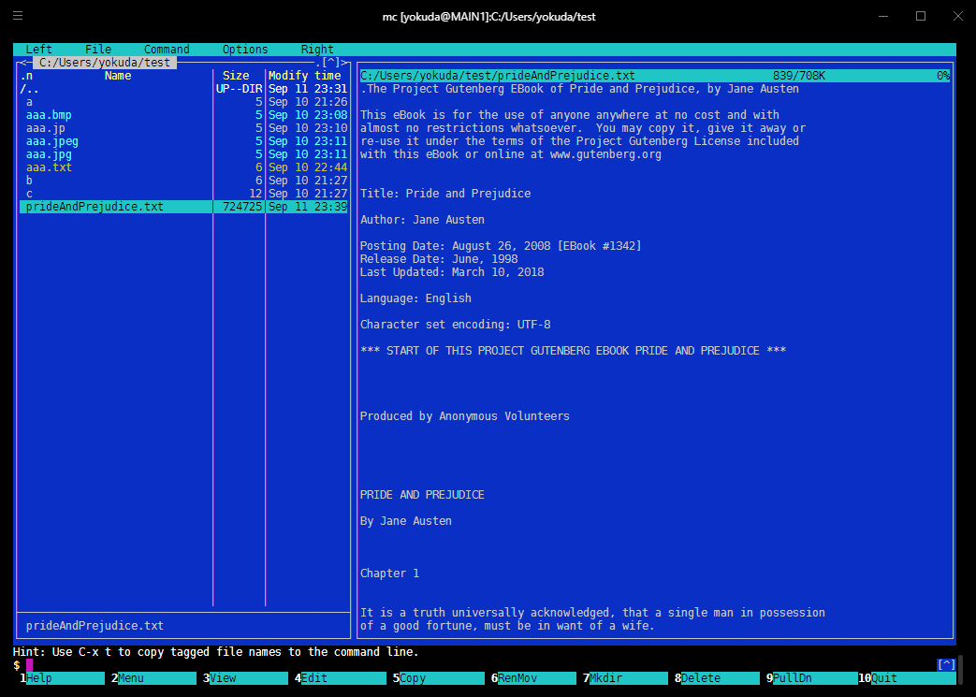Quit with the F10 Quit button

[904, 677]
